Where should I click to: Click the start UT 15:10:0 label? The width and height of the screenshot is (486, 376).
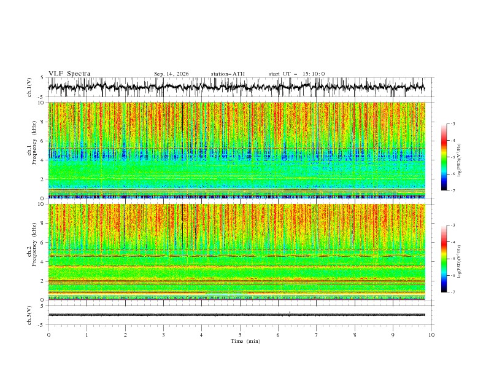click(296, 74)
